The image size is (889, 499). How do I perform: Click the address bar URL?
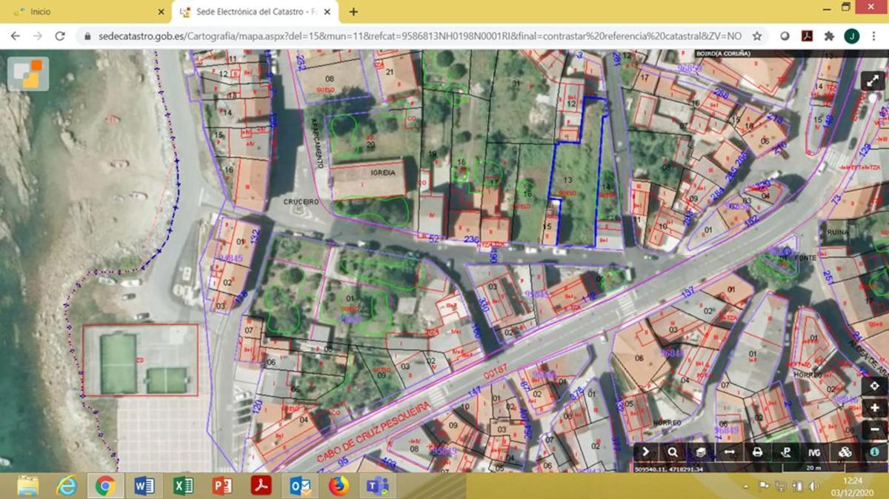(x=415, y=36)
